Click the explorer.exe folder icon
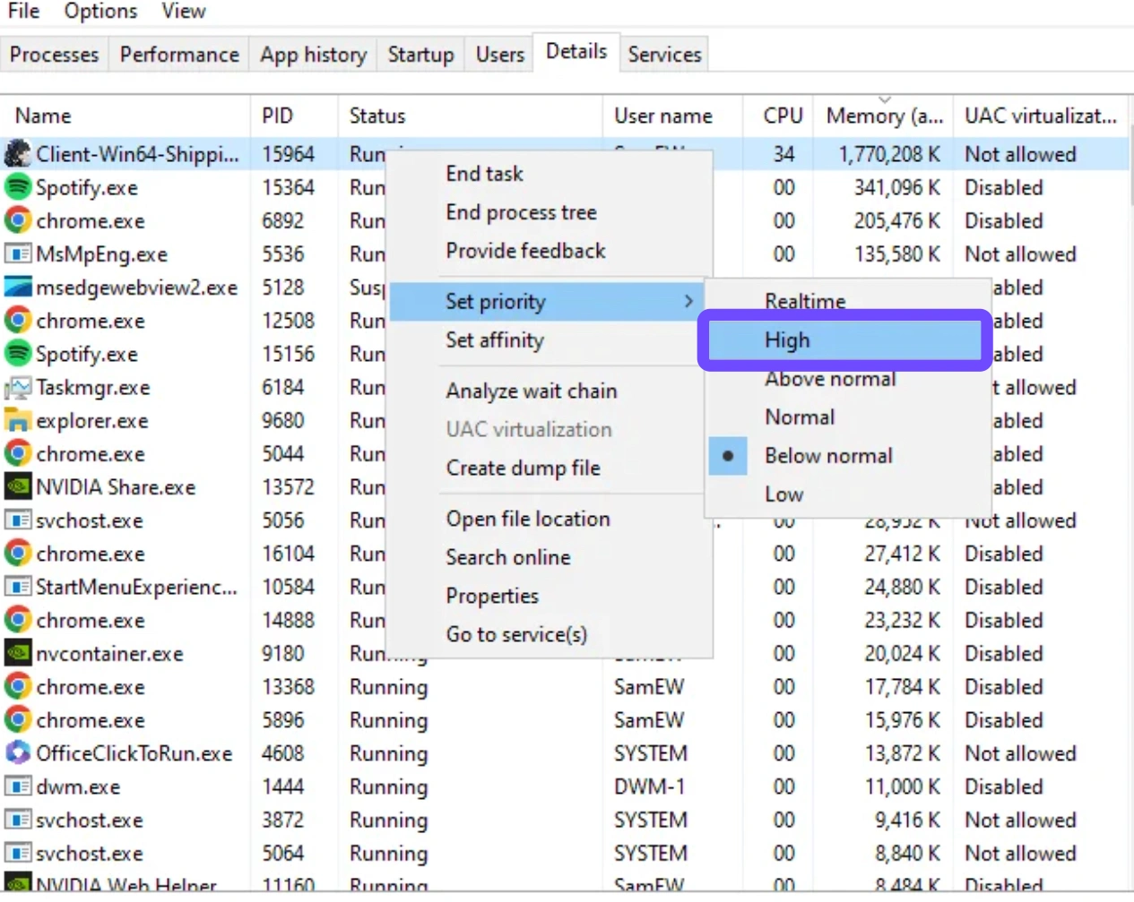1134x902 pixels. click(17, 421)
